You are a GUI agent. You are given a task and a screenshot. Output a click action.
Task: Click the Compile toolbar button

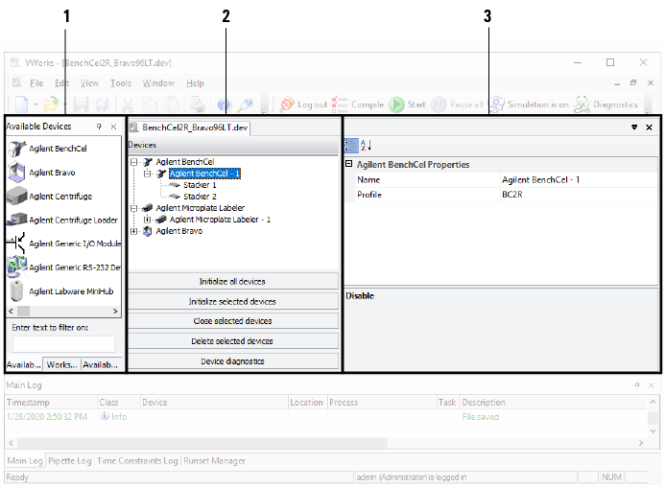click(x=358, y=105)
